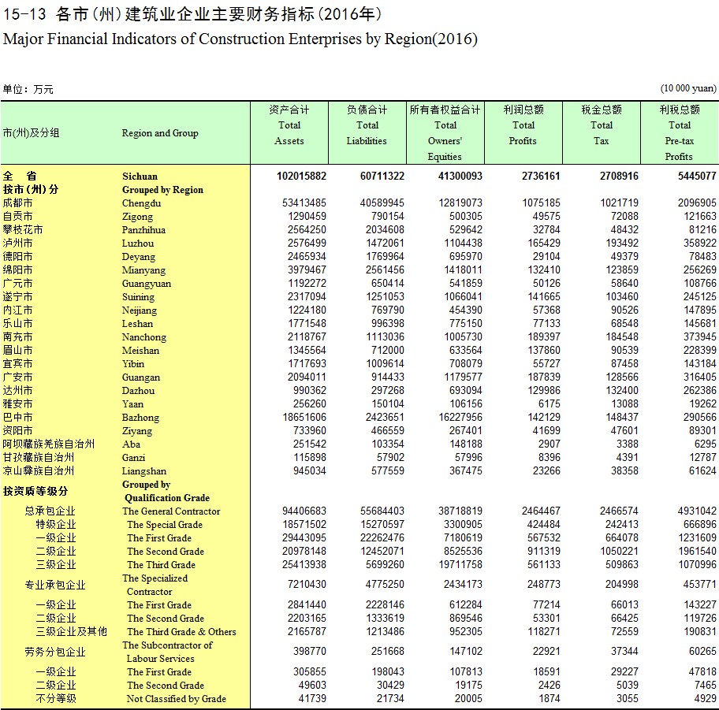
Task: Click the 总承包企业 Chinese row label
Action: tap(50, 511)
